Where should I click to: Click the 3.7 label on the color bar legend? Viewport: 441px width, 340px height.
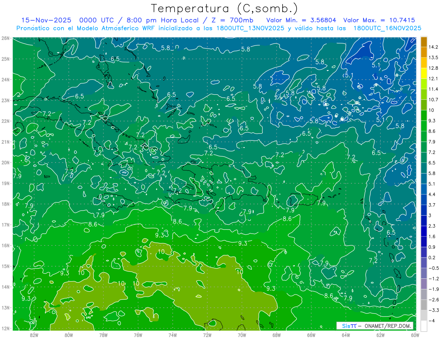point(432,205)
